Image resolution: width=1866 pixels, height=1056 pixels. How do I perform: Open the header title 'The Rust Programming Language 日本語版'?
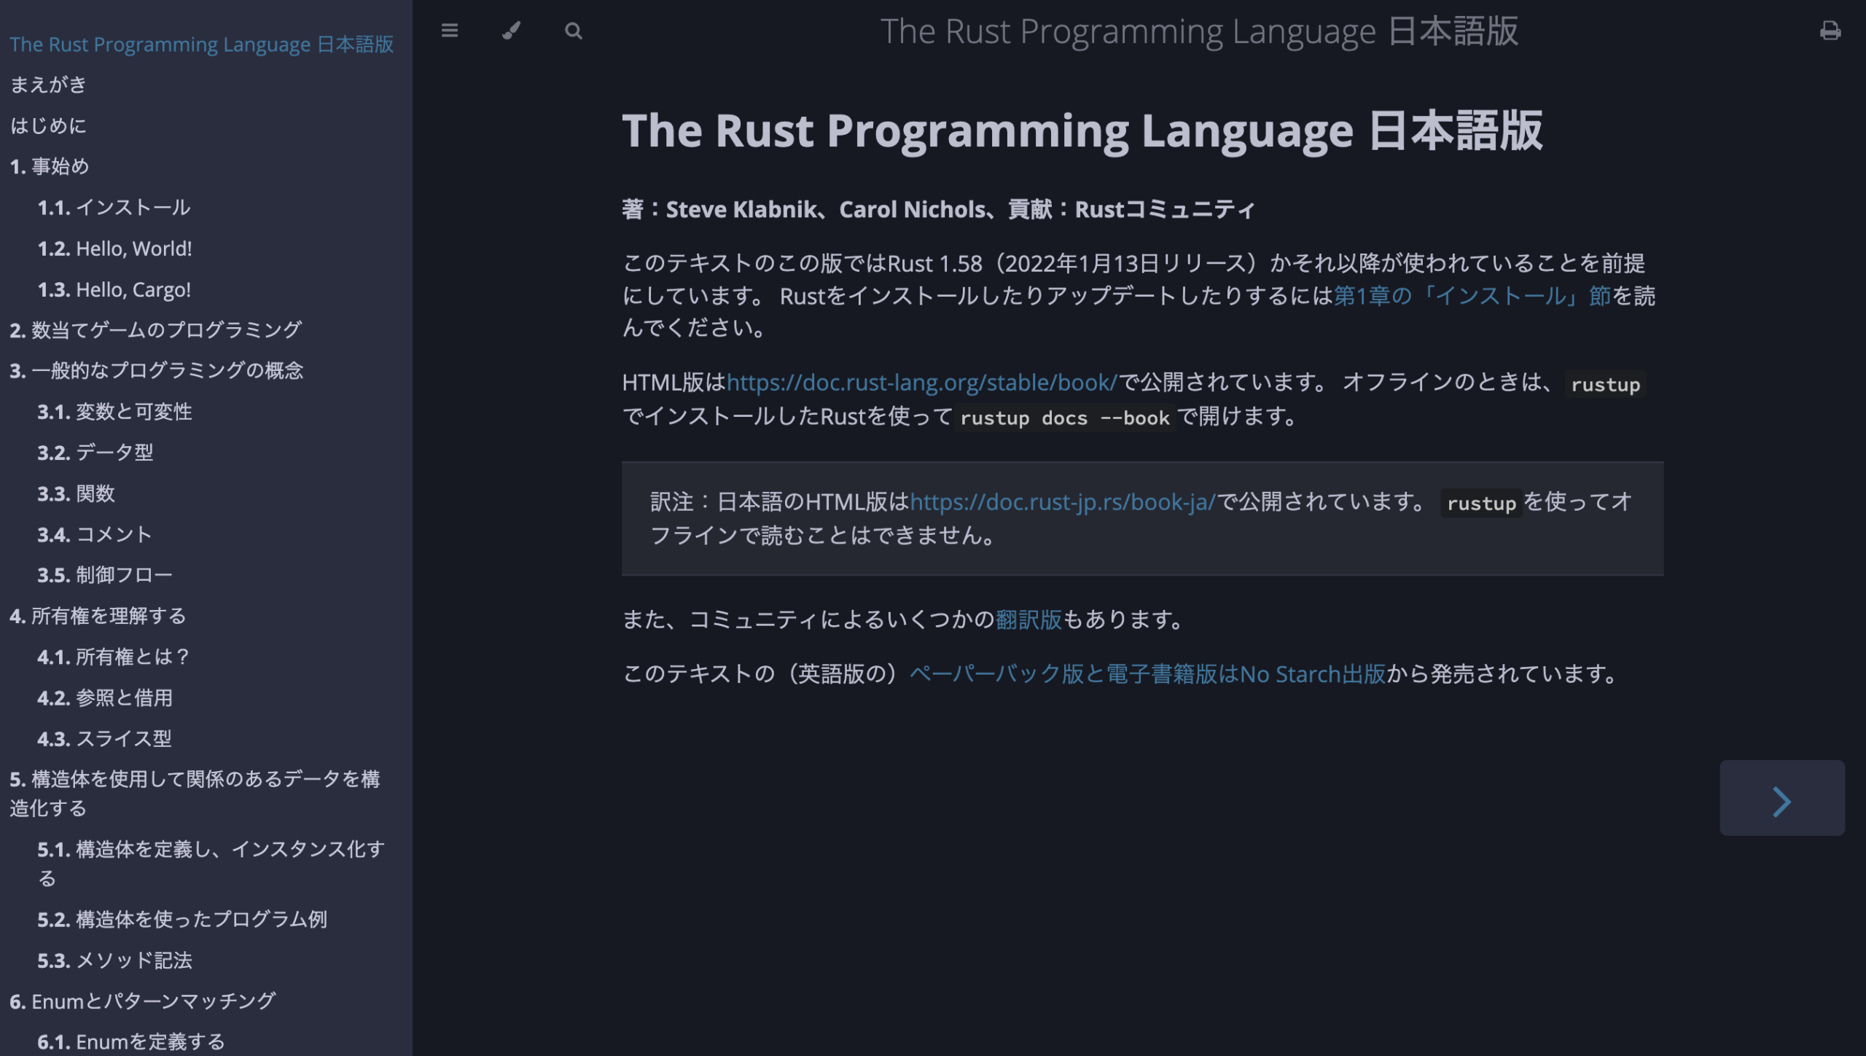click(x=1199, y=31)
